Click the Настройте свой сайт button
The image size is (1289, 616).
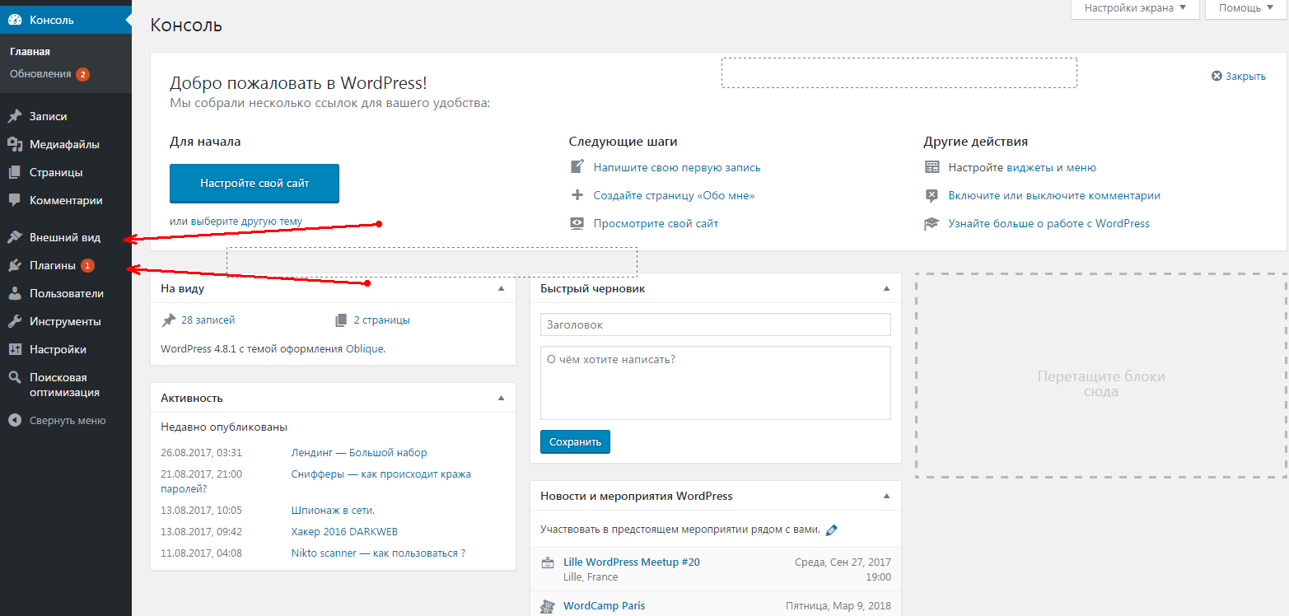click(x=255, y=184)
